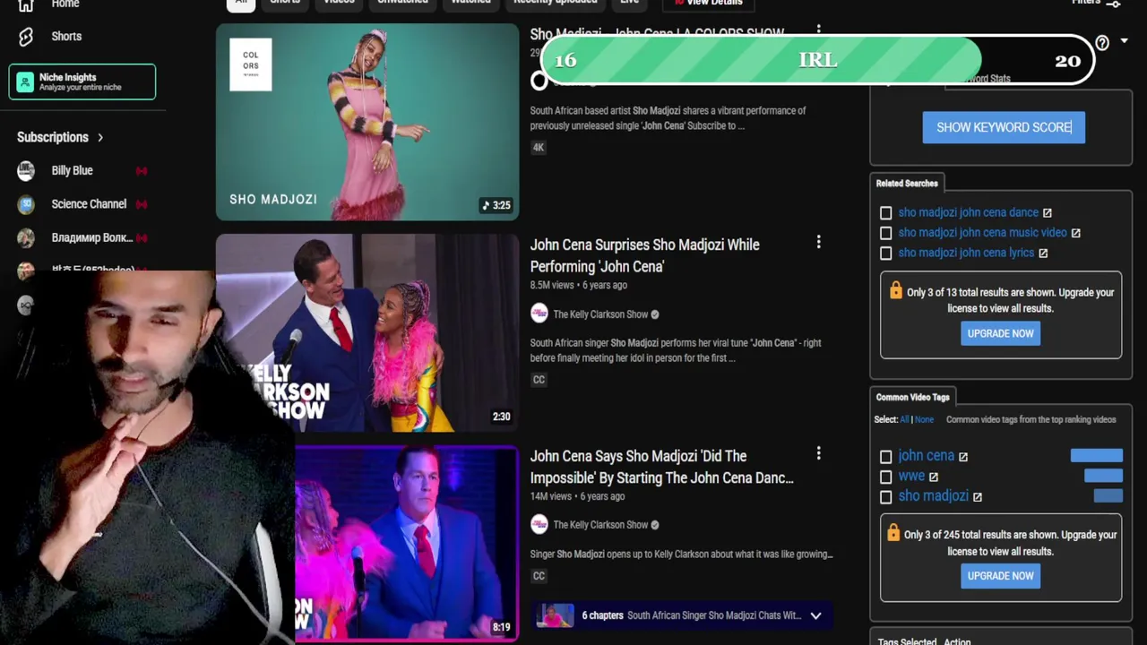Open external link icon beside 'john cena' tag
This screenshot has width=1147, height=645.
(963, 457)
